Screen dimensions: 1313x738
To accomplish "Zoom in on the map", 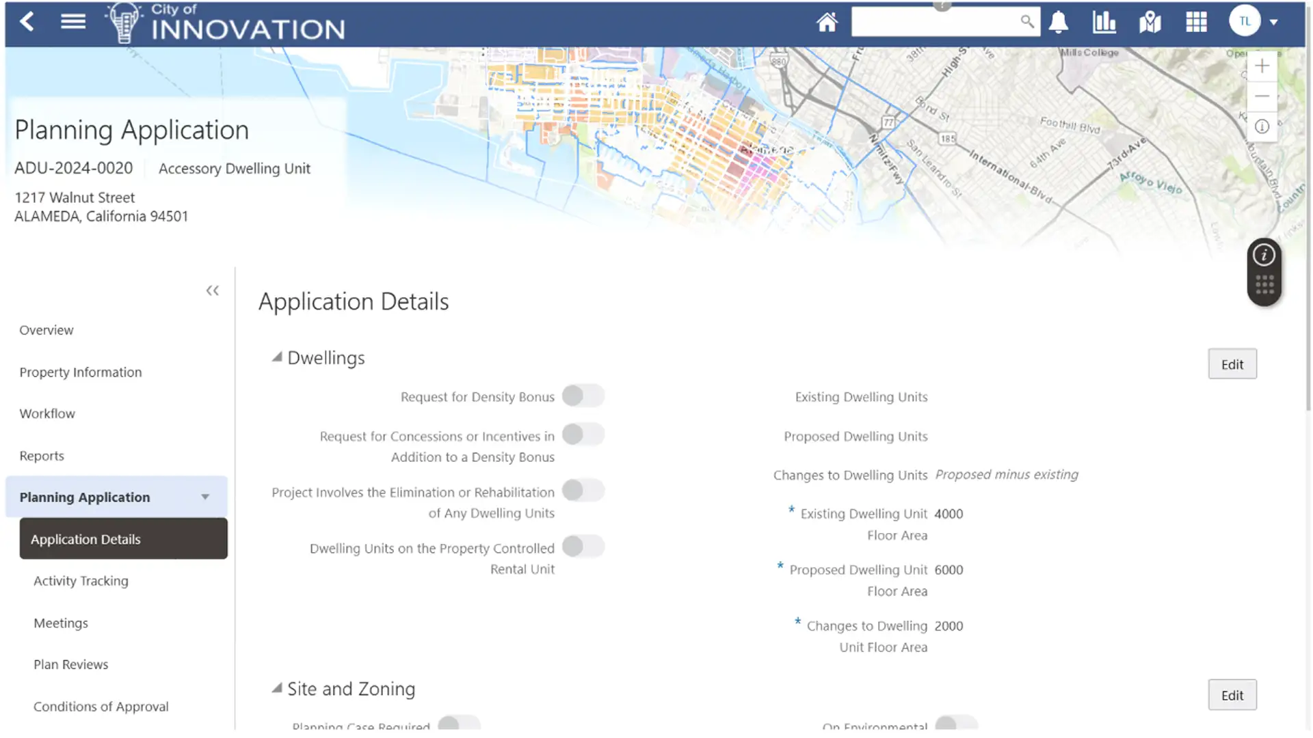I will pos(1262,66).
